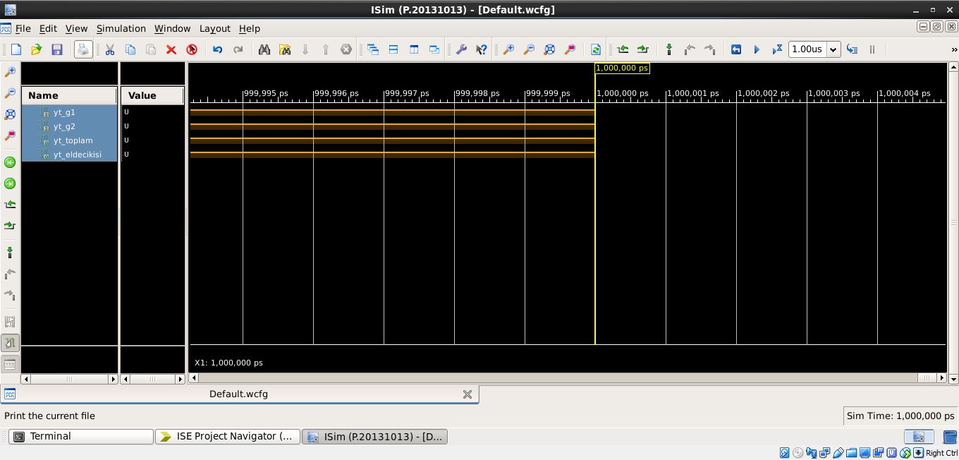Restart the simulation using the toolbar

pos(735,49)
